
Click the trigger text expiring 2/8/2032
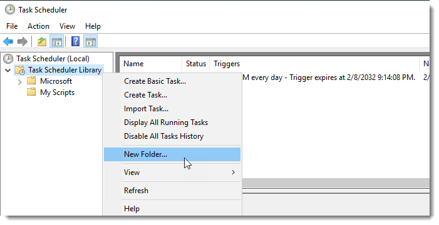[x=329, y=77]
